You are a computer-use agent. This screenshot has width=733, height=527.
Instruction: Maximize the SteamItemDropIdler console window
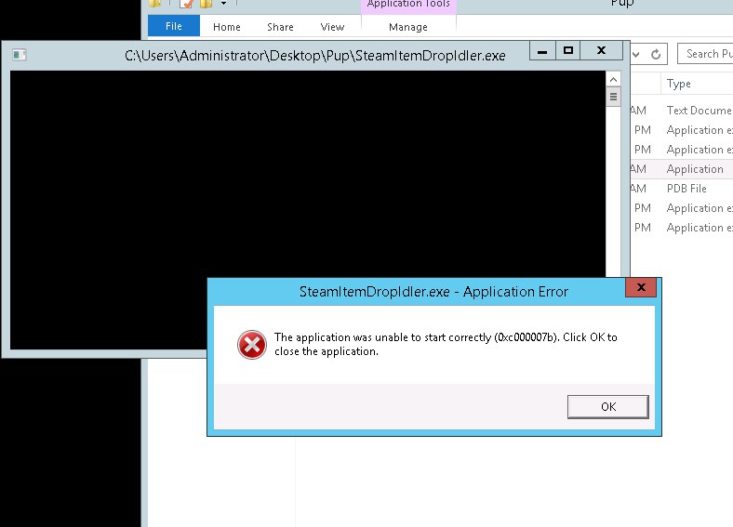click(568, 51)
